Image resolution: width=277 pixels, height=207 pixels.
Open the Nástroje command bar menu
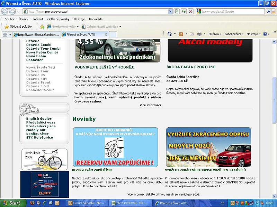253,34
